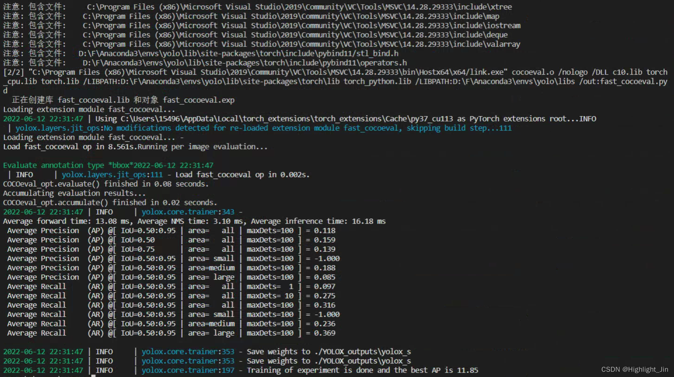Click Average Recall large area value 0.369
Screen dimensions: 674x377
click(x=325, y=333)
